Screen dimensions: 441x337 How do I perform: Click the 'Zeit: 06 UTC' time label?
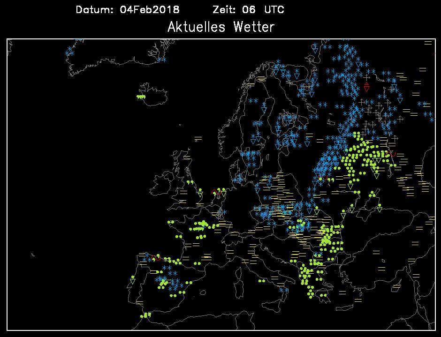point(248,10)
